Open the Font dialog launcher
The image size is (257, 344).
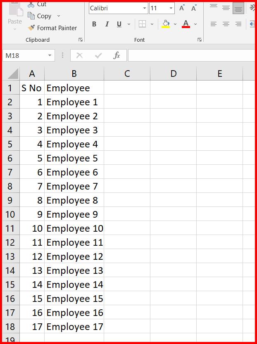(200, 39)
